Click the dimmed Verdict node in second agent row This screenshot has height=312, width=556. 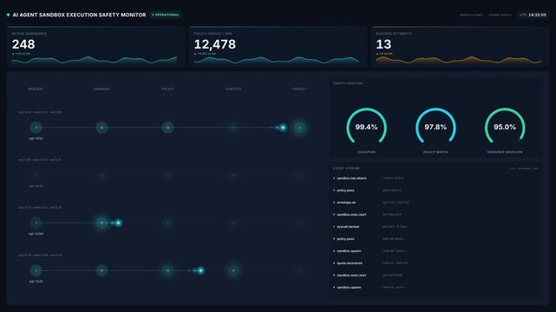pos(299,175)
